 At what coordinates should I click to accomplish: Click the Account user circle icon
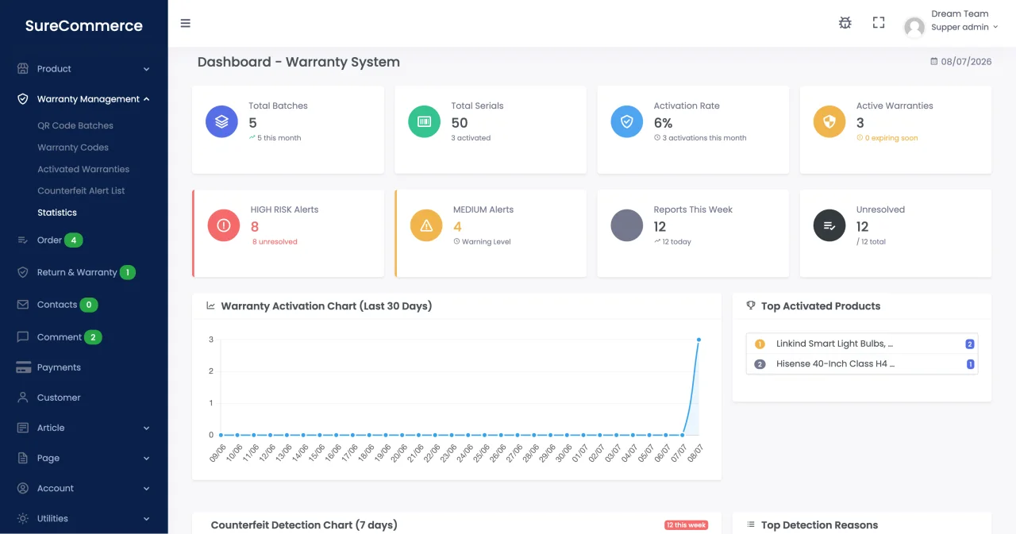[x=23, y=488]
